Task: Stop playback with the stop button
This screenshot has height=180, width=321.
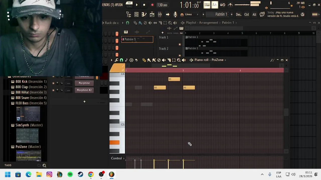Action: 144,5
